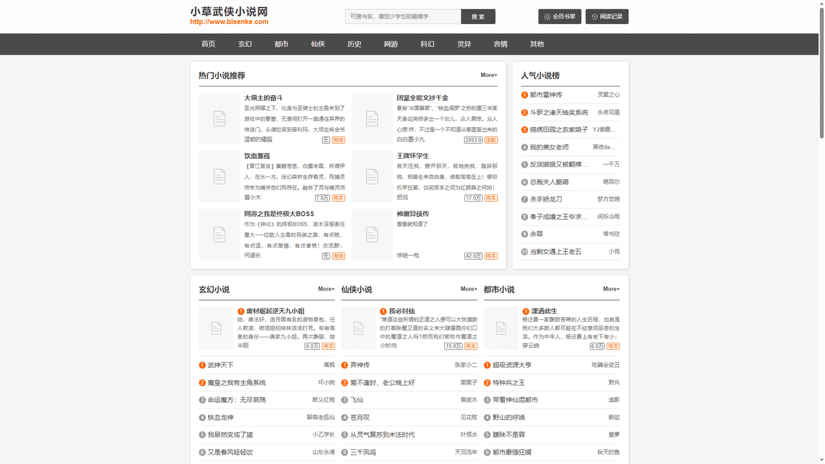825x464 pixels.
Task: Select 科幻 in the navigation bar
Action: point(427,44)
